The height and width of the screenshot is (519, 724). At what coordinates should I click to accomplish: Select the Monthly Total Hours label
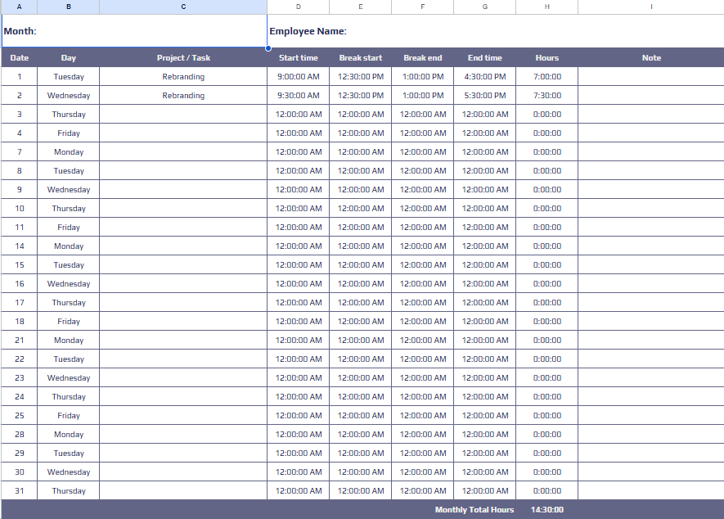pos(474,510)
